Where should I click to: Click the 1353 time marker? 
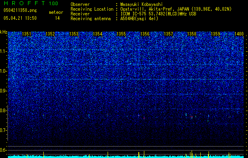pyautogui.click(x=74, y=34)
